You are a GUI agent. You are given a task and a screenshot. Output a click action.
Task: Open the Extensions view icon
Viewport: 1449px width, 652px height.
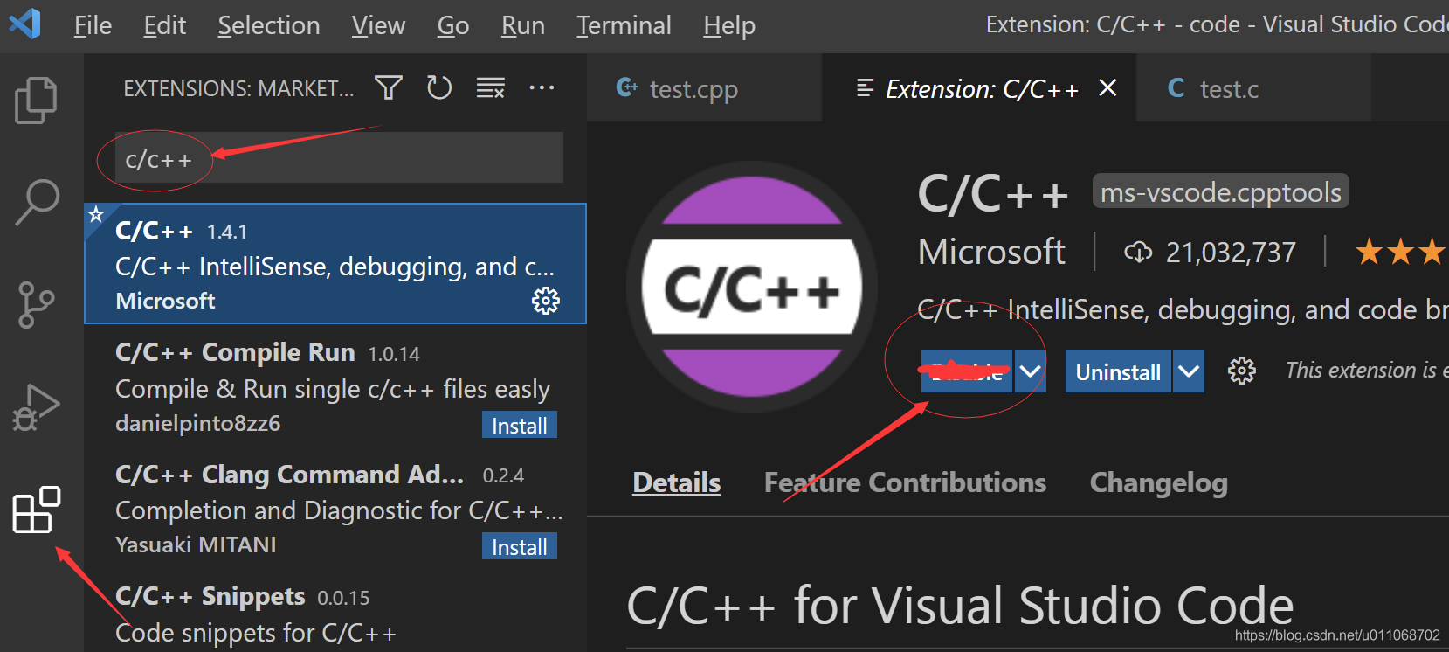(x=37, y=510)
